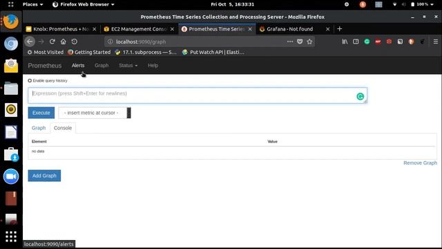Click the Execute button
The image size is (442, 249).
41,113
